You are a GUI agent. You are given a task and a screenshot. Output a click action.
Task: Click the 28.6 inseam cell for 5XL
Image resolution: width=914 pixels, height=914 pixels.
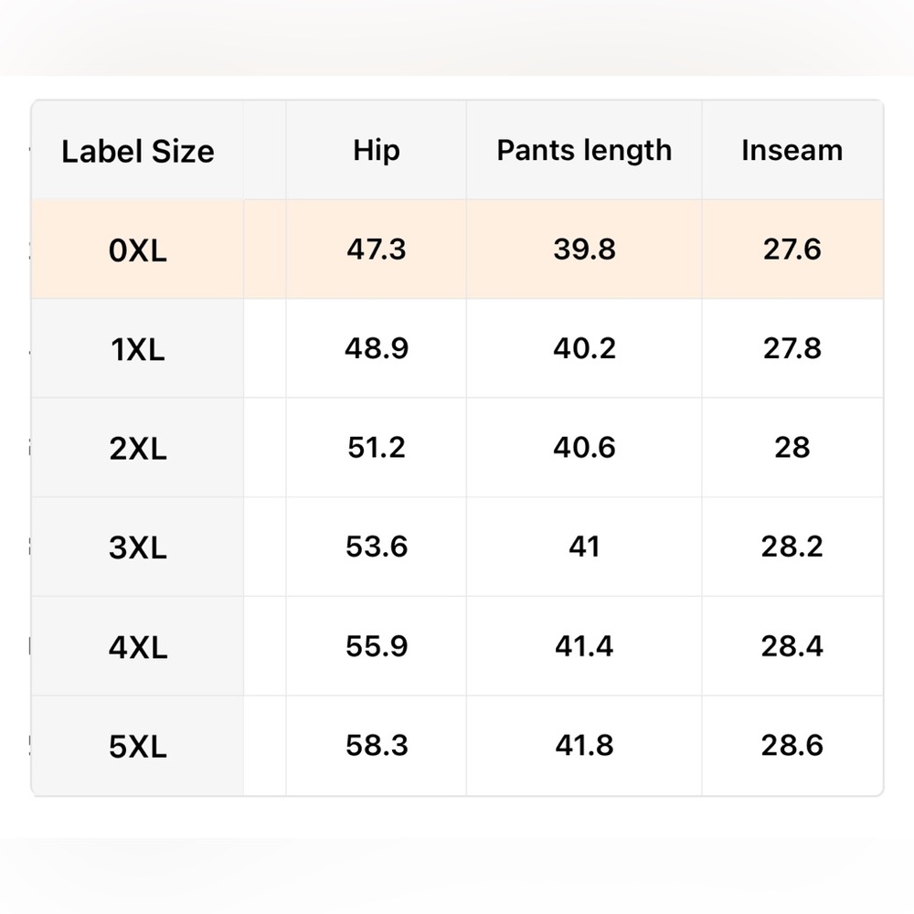point(792,745)
